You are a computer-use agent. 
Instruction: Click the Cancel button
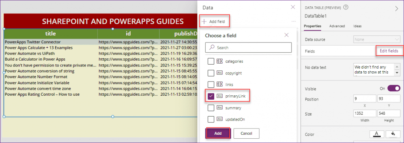(x=246, y=134)
